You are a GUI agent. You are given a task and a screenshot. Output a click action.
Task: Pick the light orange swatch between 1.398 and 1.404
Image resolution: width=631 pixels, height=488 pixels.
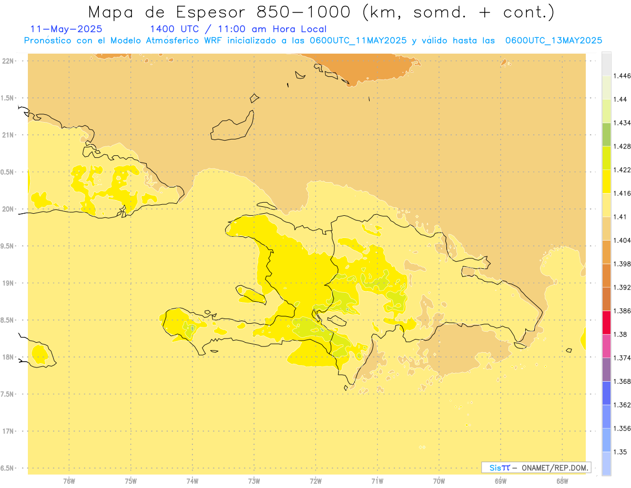pyautogui.click(x=606, y=252)
